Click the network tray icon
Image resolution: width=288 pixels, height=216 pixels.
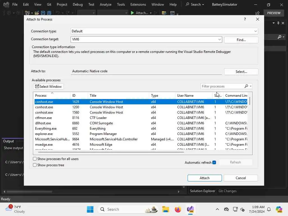tap(235, 209)
